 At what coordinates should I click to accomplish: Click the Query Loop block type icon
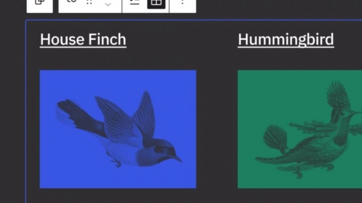point(72,1)
